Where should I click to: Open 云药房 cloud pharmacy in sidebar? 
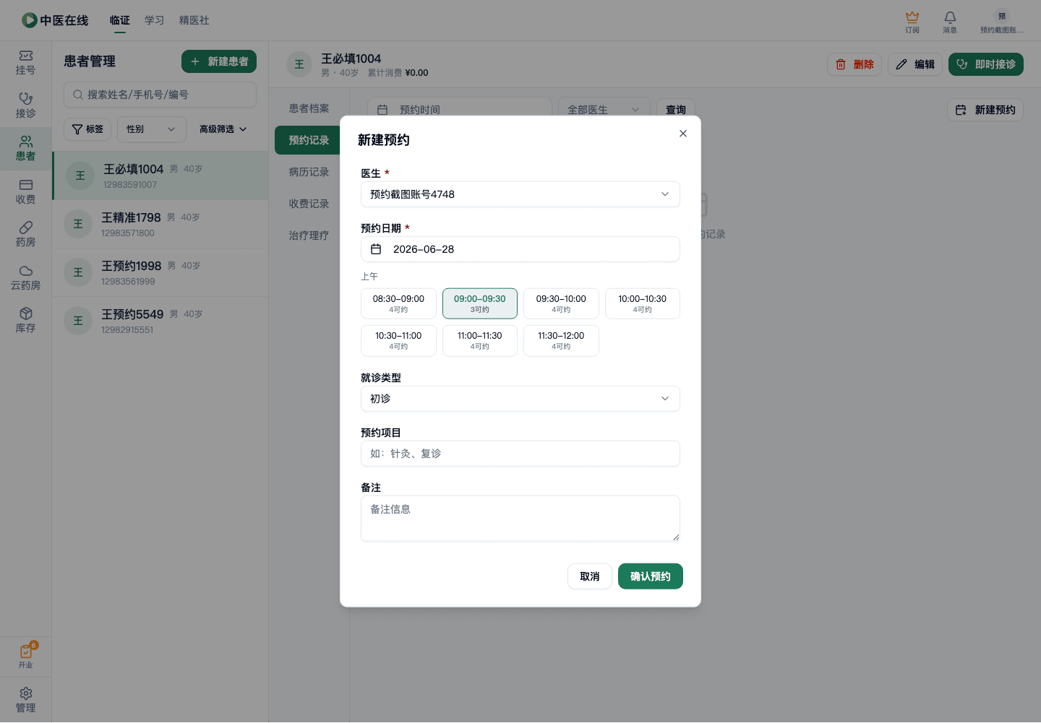(25, 277)
